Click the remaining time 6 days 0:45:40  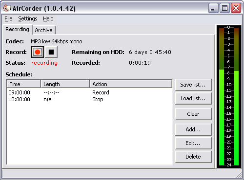coord(150,52)
